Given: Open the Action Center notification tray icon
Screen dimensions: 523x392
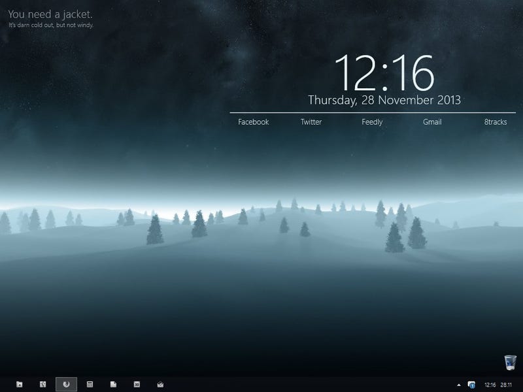Looking at the screenshot, I should click(x=471, y=385).
